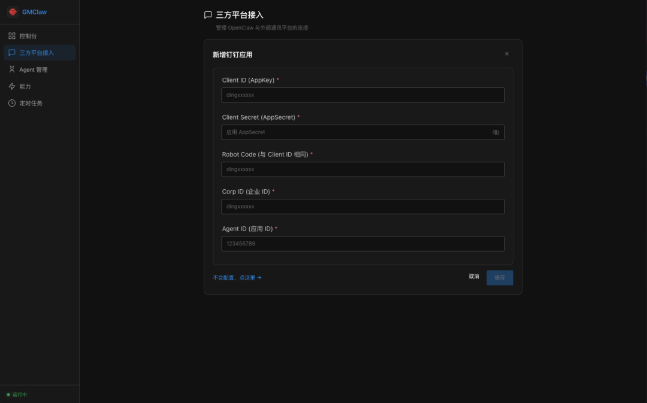647x403 pixels.
Task: Click the Client Secret (AppSecret) label
Action: point(258,117)
